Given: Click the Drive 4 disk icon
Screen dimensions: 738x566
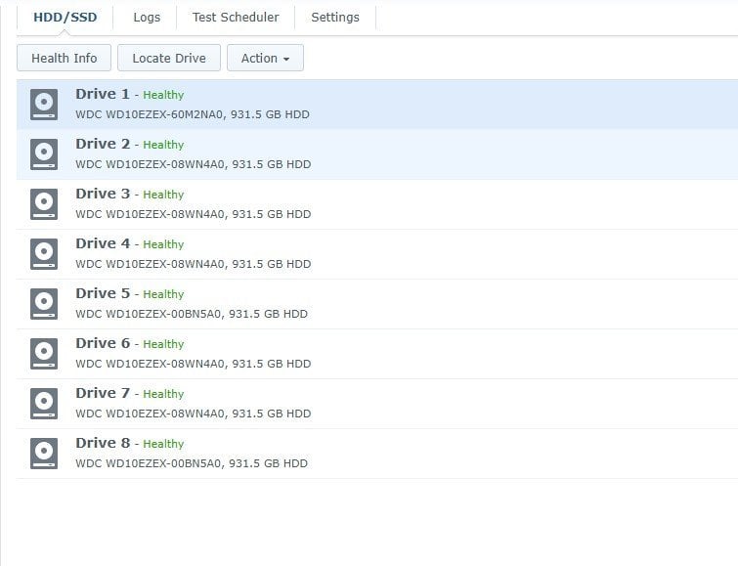Looking at the screenshot, I should (x=44, y=254).
